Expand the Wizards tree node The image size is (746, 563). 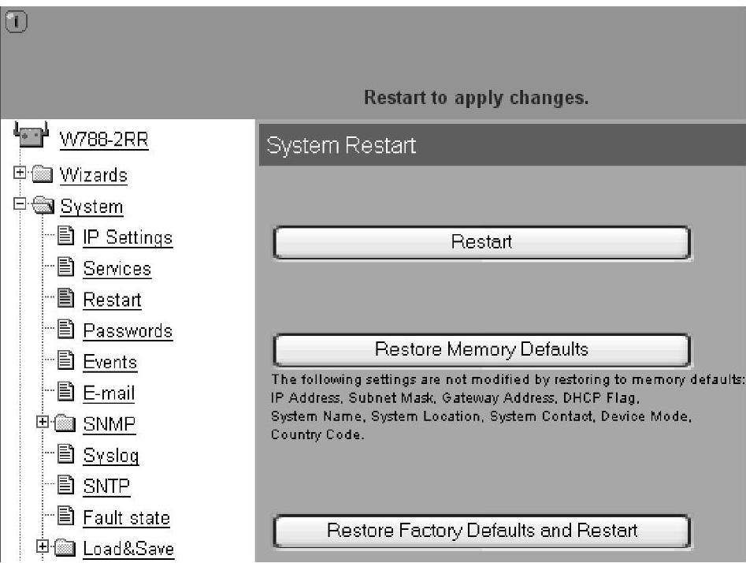coord(20,173)
